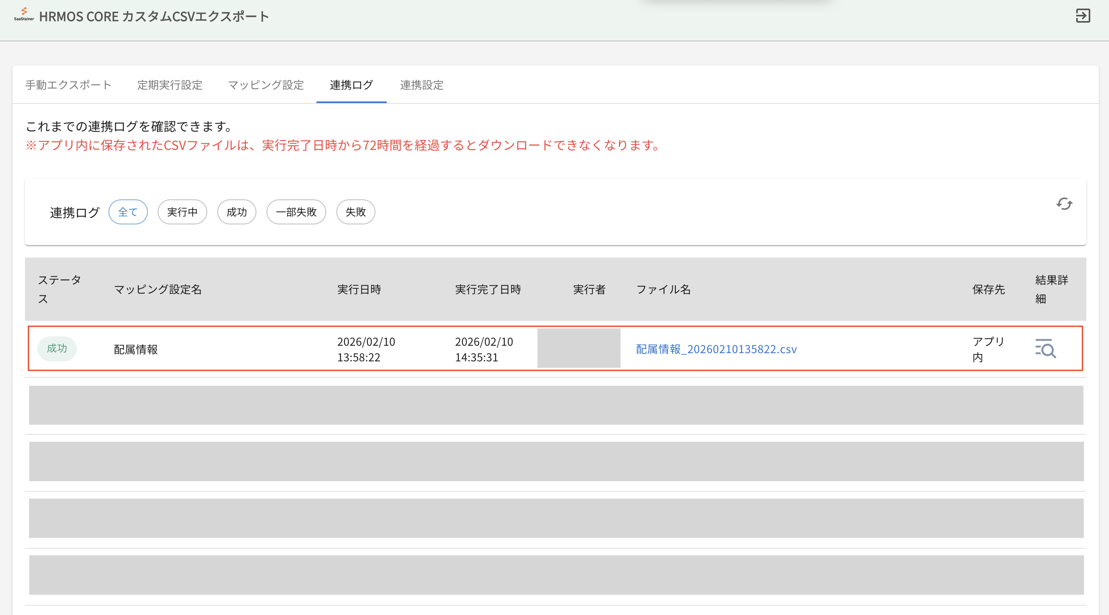1109x615 pixels.
Task: Click the logout icon at top right
Action: (x=1083, y=16)
